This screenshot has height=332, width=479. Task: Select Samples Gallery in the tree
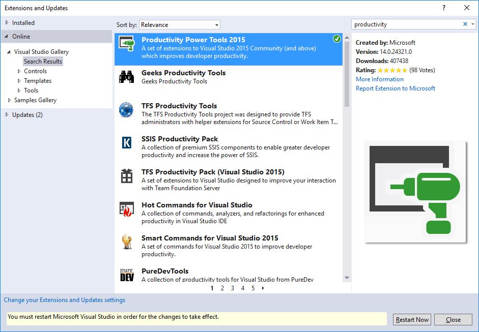36,100
